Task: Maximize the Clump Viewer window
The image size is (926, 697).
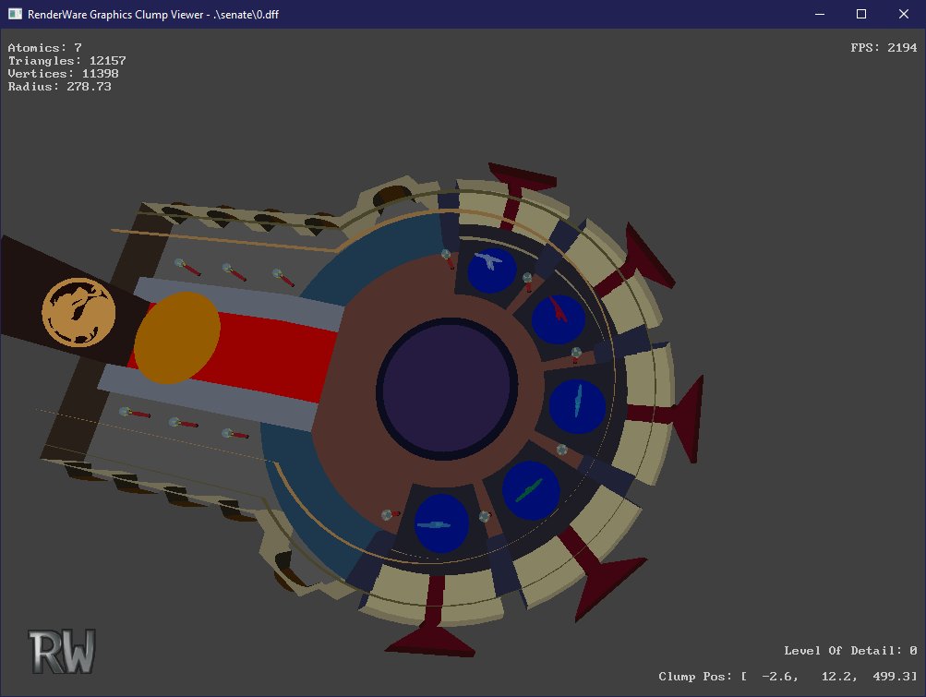Action: 861,14
